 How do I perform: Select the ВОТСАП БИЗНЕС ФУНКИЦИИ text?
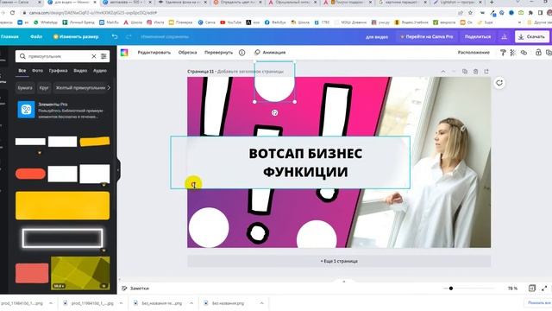tap(305, 162)
